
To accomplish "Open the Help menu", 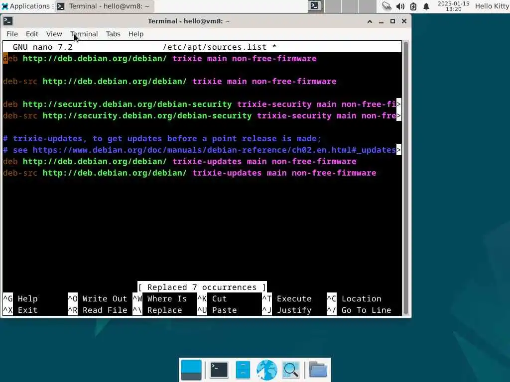I will coord(135,34).
